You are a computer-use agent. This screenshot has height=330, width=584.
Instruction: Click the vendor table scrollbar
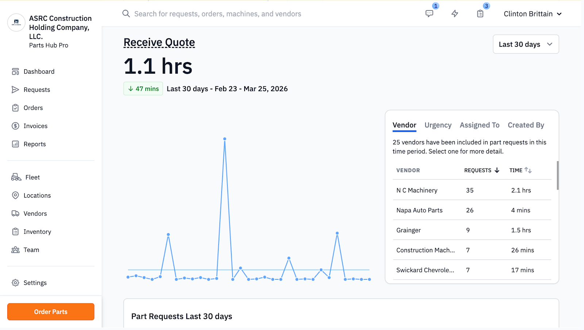(x=558, y=175)
